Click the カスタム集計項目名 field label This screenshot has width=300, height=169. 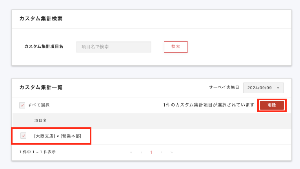44,46
